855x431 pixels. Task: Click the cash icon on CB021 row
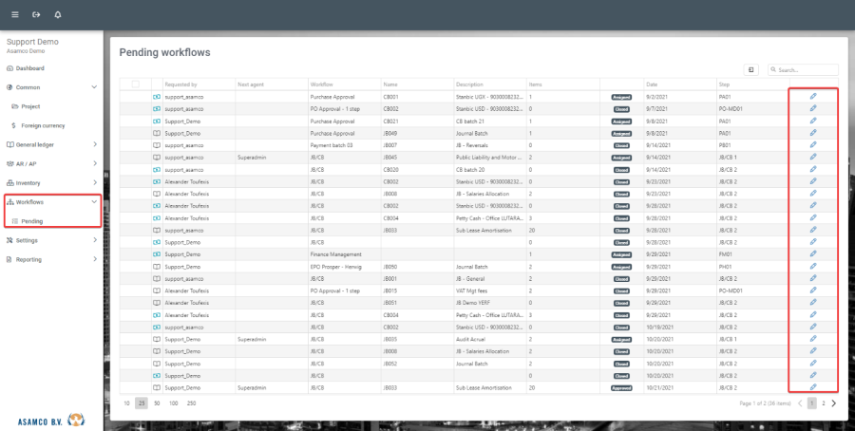(158, 121)
